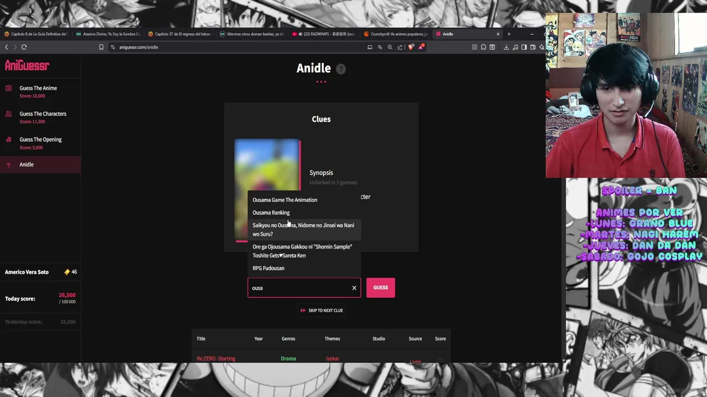Click the Drama genre cell
The image size is (707, 397).
[288, 359]
